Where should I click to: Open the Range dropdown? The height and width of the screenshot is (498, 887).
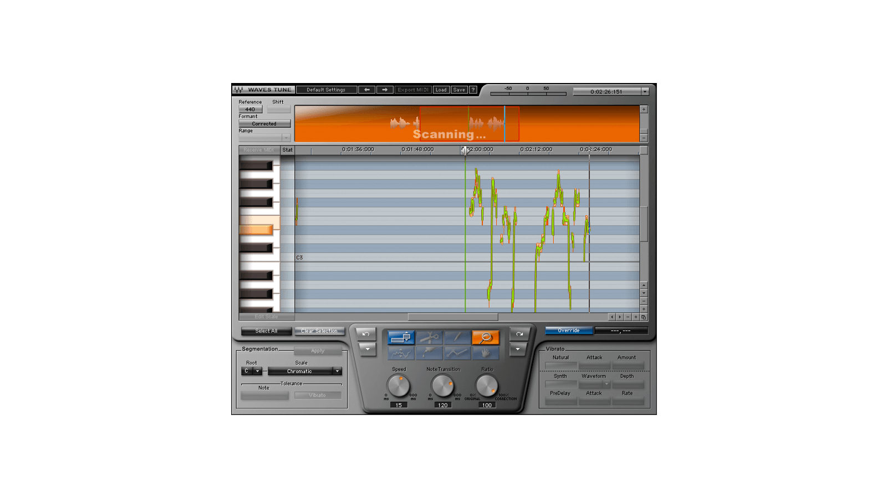coord(264,138)
